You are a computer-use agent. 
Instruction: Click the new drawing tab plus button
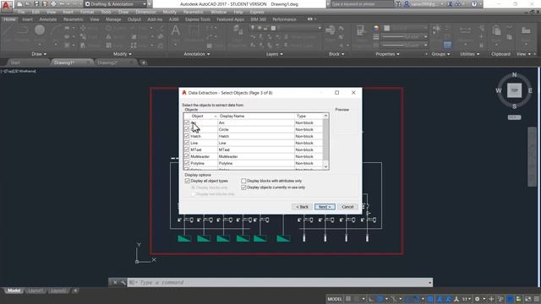(x=144, y=62)
